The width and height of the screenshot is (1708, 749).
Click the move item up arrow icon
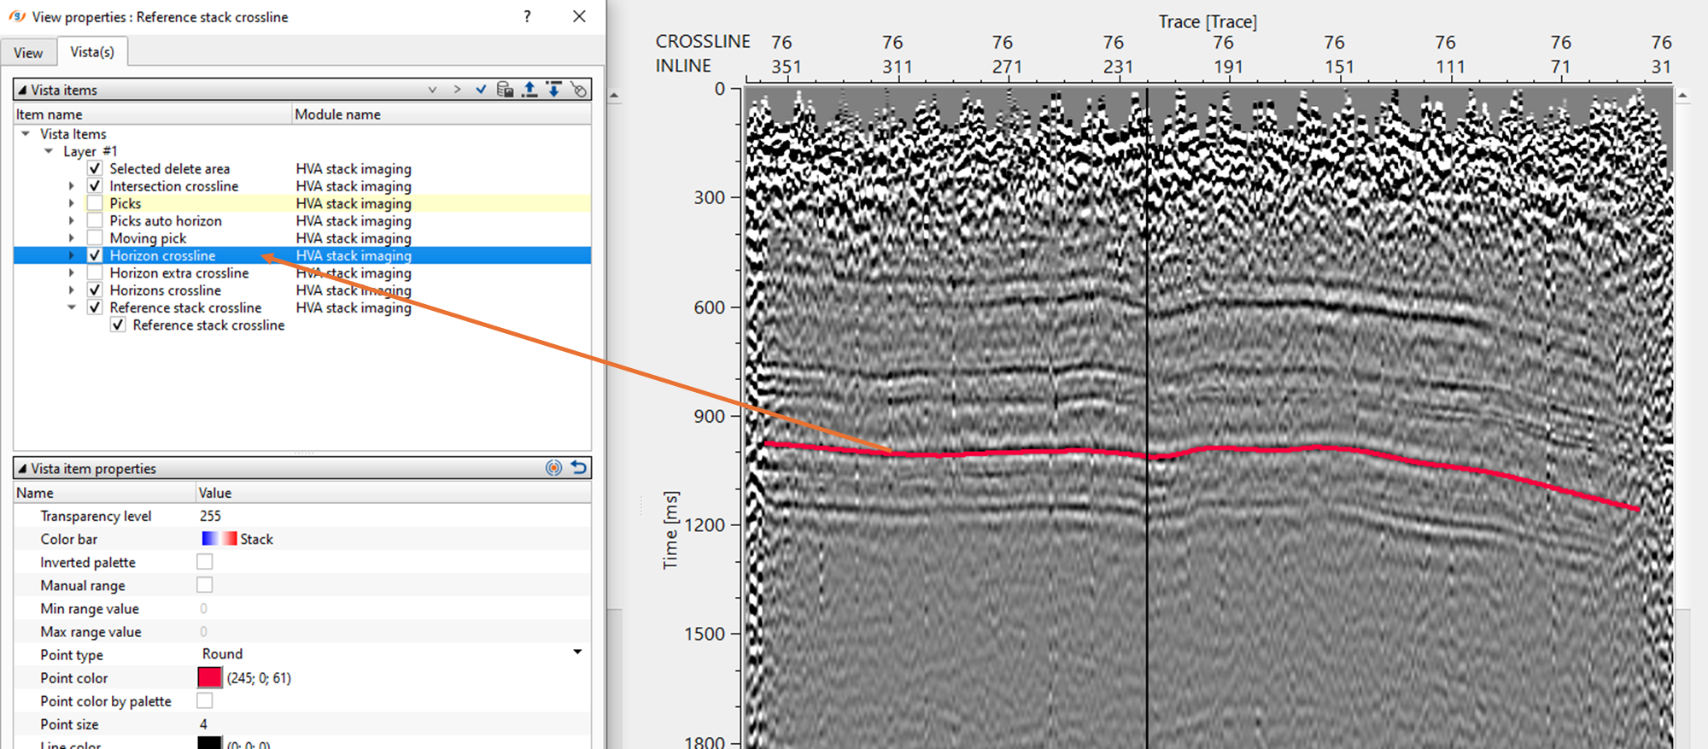[x=529, y=90]
